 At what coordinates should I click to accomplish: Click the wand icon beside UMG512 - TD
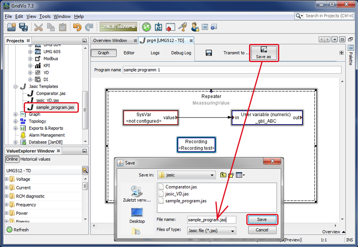coord(85,170)
